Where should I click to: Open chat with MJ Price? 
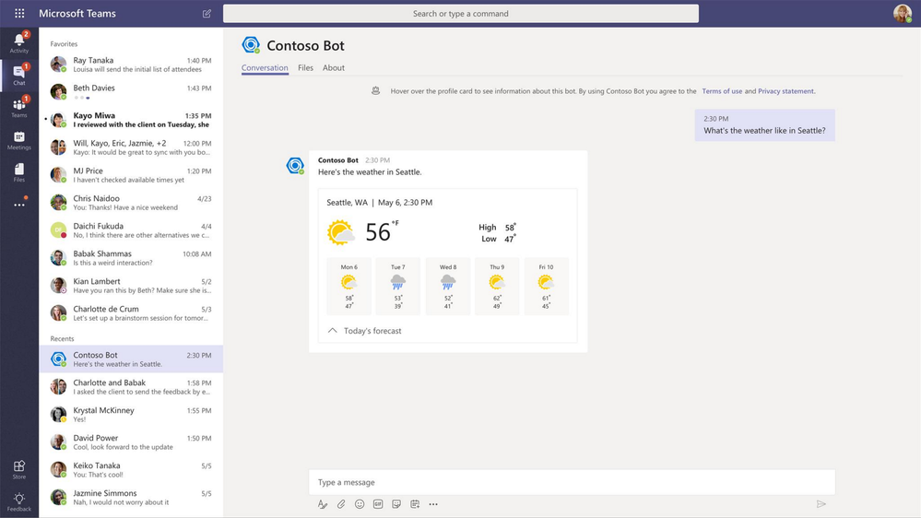coord(131,175)
